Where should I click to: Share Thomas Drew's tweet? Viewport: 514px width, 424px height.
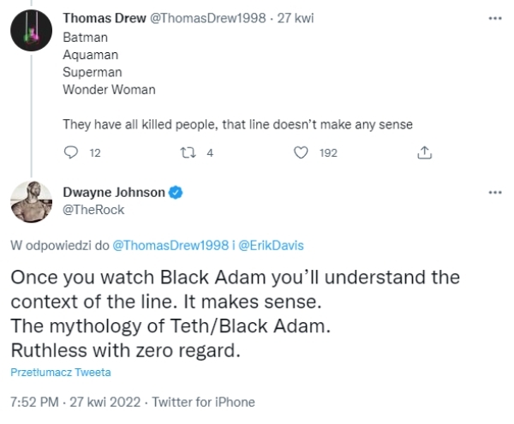click(x=422, y=152)
